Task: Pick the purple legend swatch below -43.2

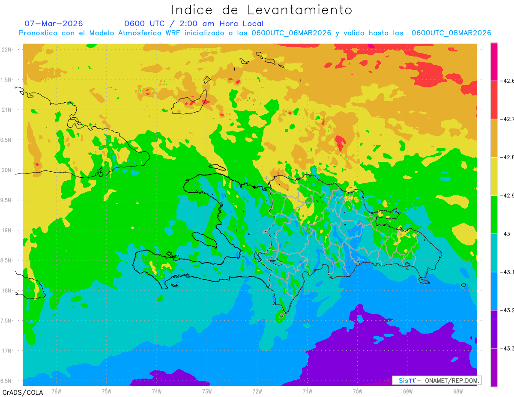Action: tap(494, 329)
